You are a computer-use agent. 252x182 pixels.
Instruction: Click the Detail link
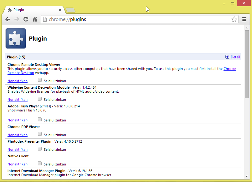coord(235,57)
